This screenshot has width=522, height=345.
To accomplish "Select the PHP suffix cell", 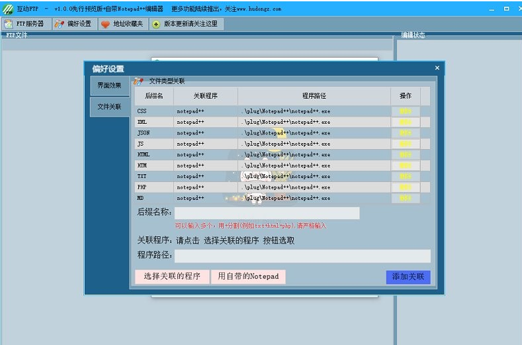I will [154, 187].
